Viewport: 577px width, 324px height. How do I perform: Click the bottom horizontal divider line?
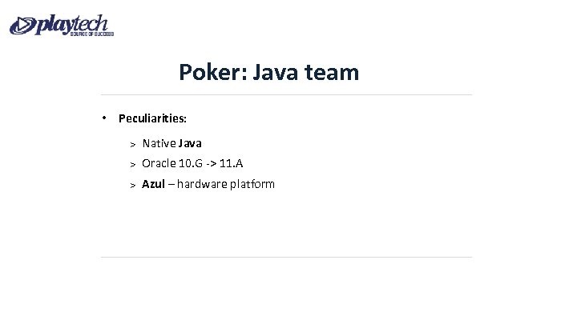click(286, 258)
